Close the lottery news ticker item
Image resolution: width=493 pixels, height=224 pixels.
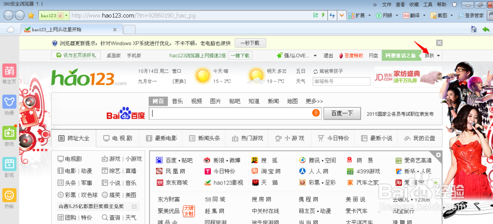coord(134,206)
